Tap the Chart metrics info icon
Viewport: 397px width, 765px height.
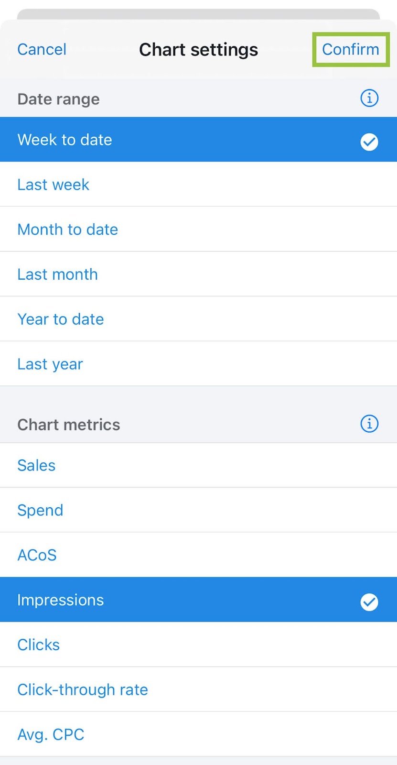coord(369,424)
